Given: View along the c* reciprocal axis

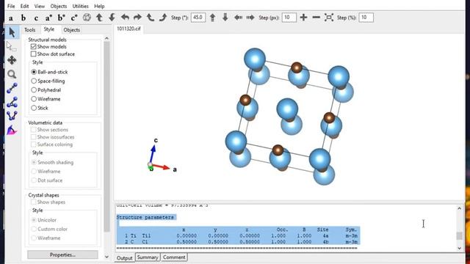Looking at the screenshot, I should pyautogui.click(x=74, y=18).
